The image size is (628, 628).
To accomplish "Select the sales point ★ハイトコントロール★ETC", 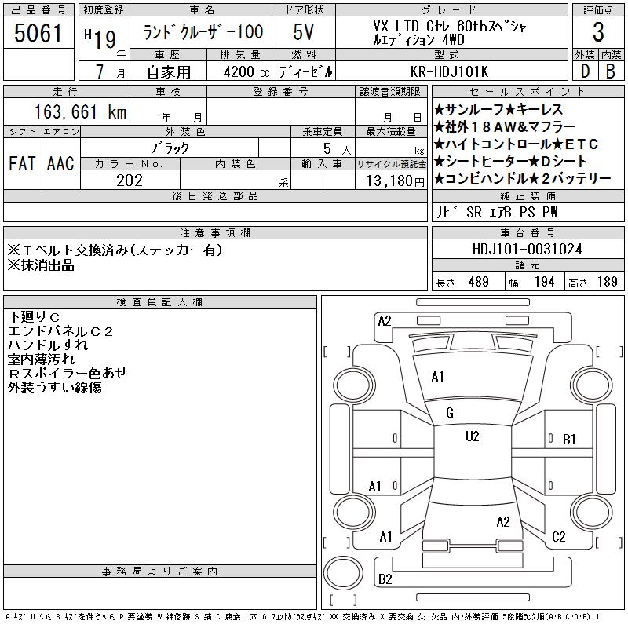I will 516,144.
